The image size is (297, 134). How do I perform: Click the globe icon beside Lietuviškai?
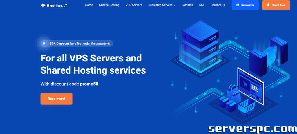point(238,5)
